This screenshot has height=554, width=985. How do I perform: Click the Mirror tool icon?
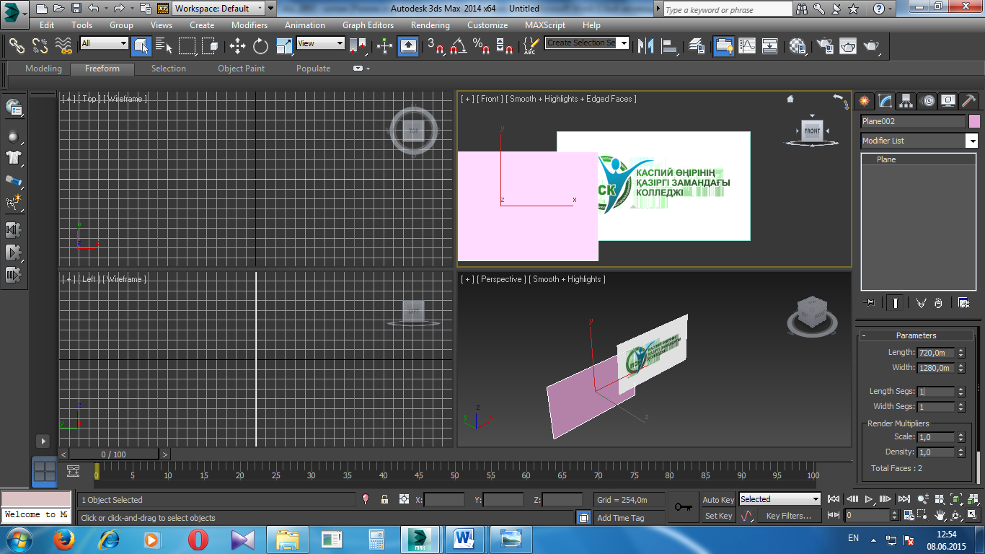tap(647, 45)
